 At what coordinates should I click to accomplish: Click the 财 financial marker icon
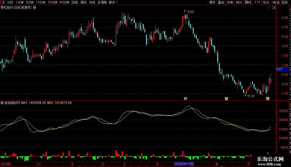point(185,98)
